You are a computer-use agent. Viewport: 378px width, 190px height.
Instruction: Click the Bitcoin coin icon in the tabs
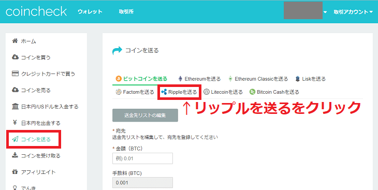point(119,79)
